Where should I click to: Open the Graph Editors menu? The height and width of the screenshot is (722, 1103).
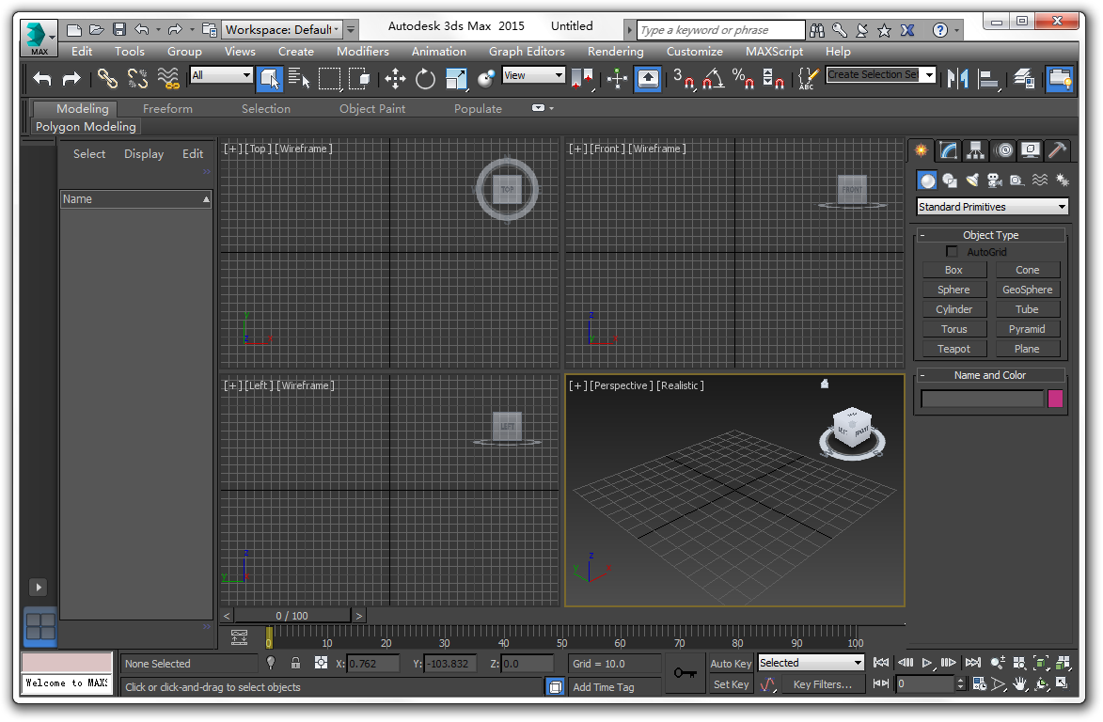[527, 52]
